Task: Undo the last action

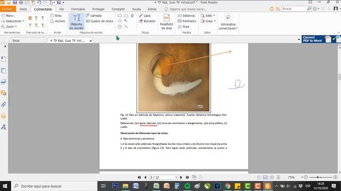Action: (39, 3)
